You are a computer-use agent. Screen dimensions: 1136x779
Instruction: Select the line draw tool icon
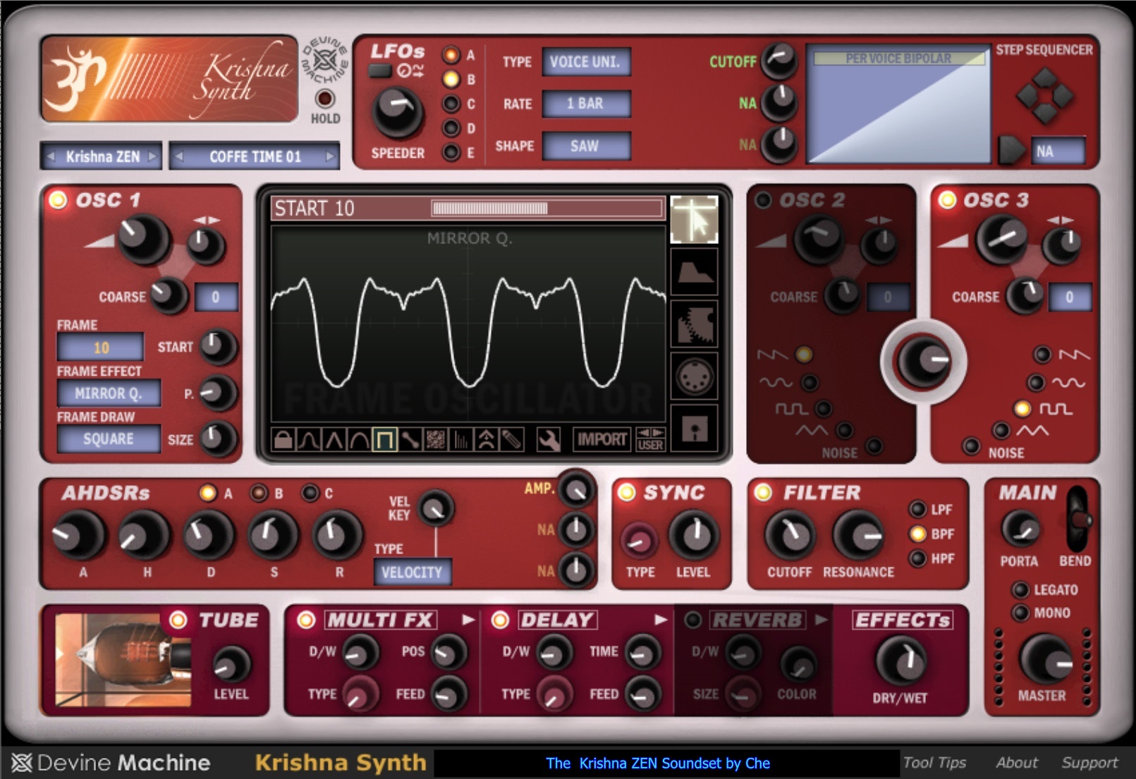coord(410,440)
